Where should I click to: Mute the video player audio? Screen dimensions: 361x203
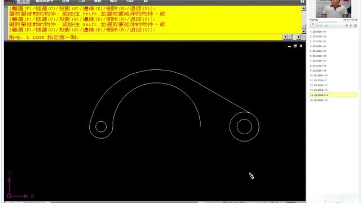pos(346,25)
